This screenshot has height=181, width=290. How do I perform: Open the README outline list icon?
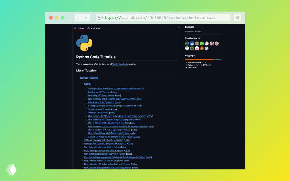point(179,28)
